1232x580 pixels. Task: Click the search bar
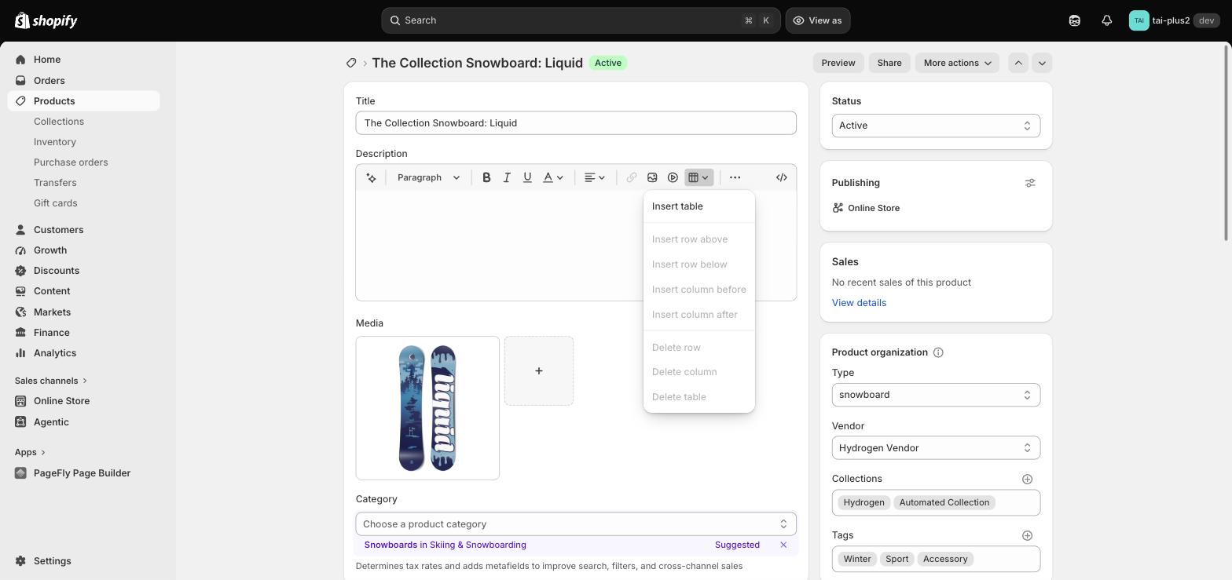(x=581, y=20)
